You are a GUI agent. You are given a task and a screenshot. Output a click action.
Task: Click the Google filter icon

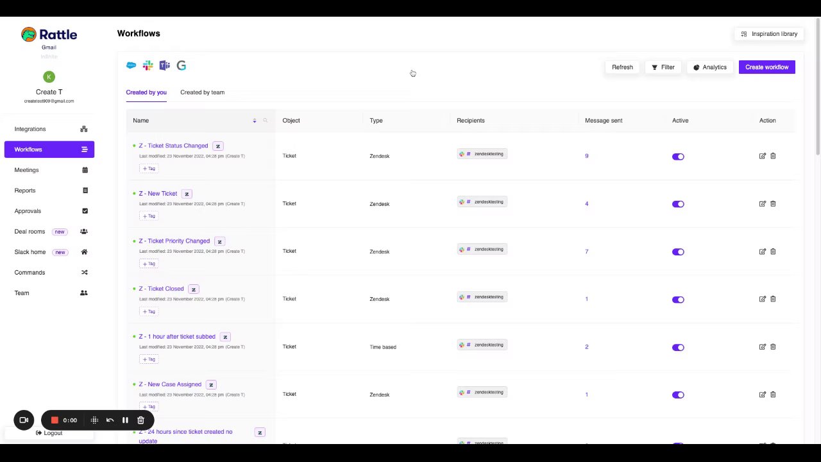(x=182, y=65)
